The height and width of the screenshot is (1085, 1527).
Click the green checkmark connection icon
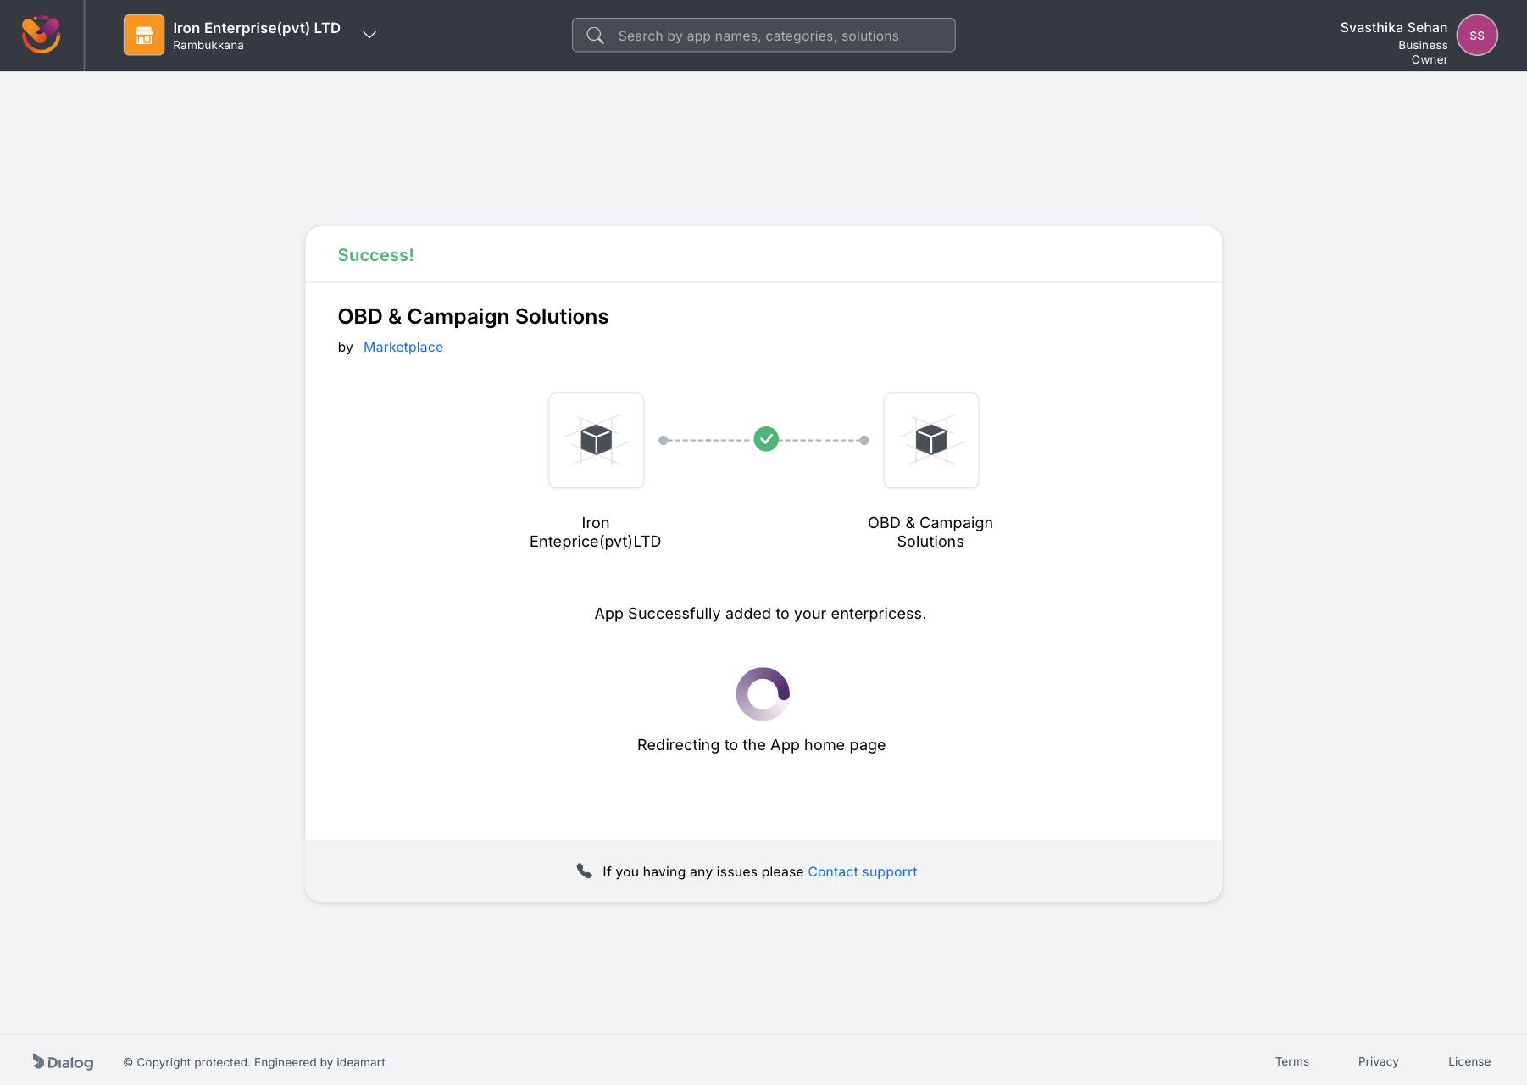pos(766,439)
